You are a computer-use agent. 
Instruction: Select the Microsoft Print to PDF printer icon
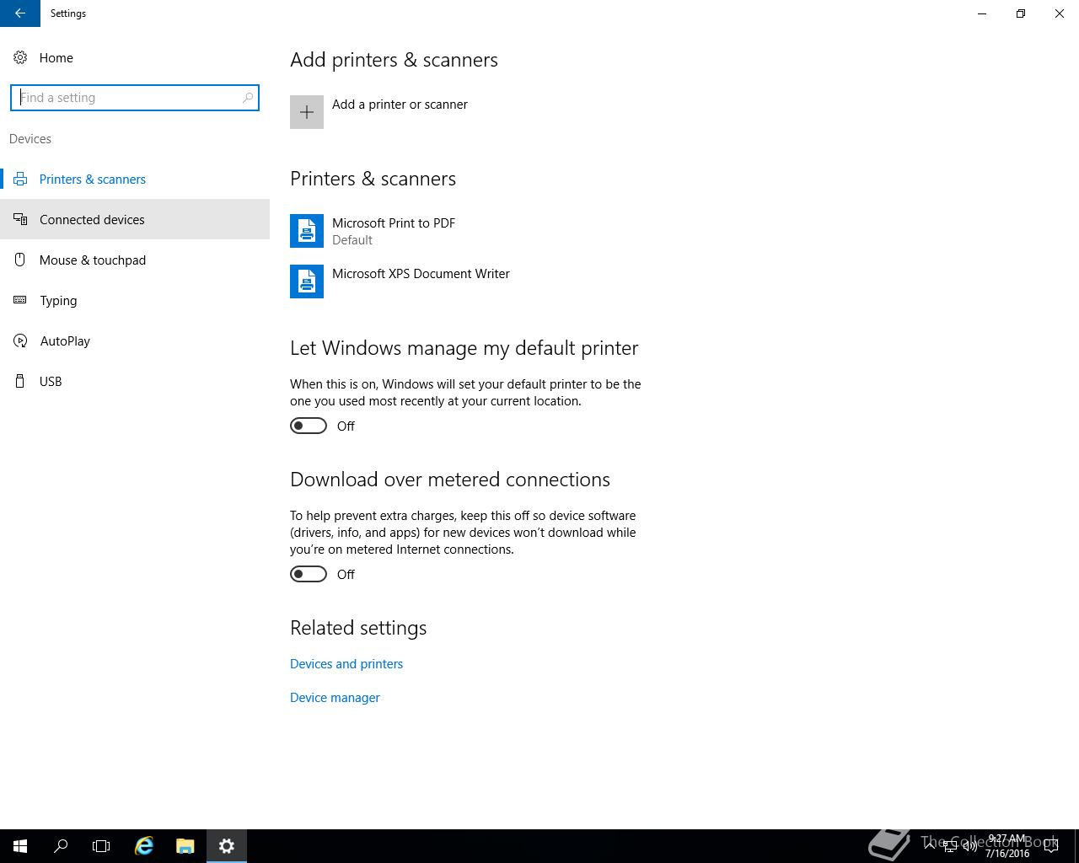(x=307, y=231)
